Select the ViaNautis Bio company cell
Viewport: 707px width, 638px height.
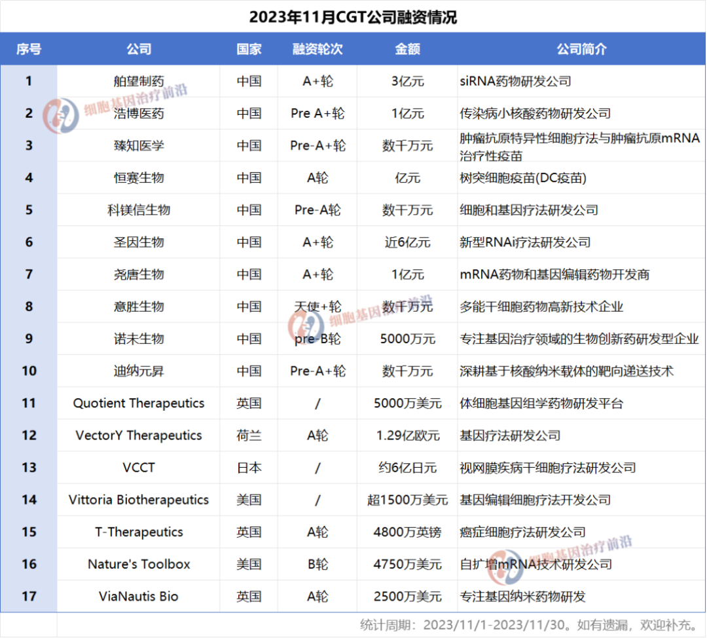pyautogui.click(x=139, y=596)
